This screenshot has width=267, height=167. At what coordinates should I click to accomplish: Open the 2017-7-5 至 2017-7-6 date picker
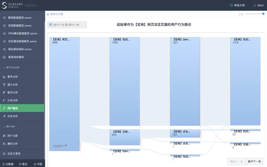point(67,25)
